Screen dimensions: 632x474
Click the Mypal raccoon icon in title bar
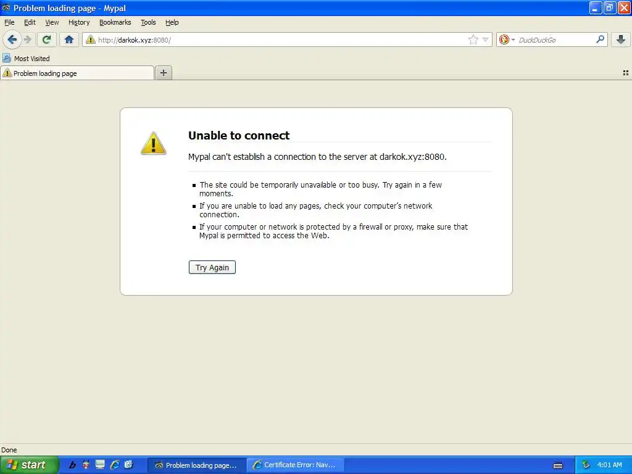6,7
